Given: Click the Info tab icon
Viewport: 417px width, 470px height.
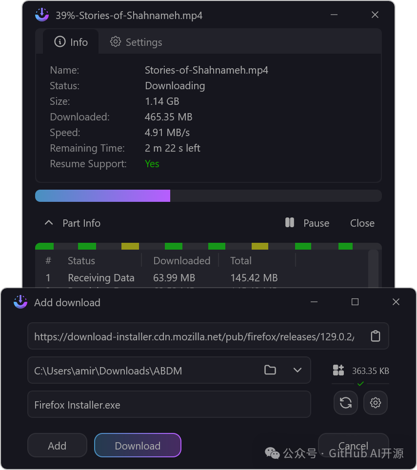Looking at the screenshot, I should [x=60, y=41].
